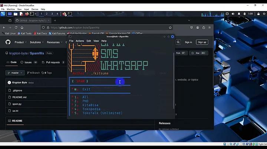The width and height of the screenshot is (267, 149).
Task: Click the log out icon in Kali panel
Action: (264, 14)
